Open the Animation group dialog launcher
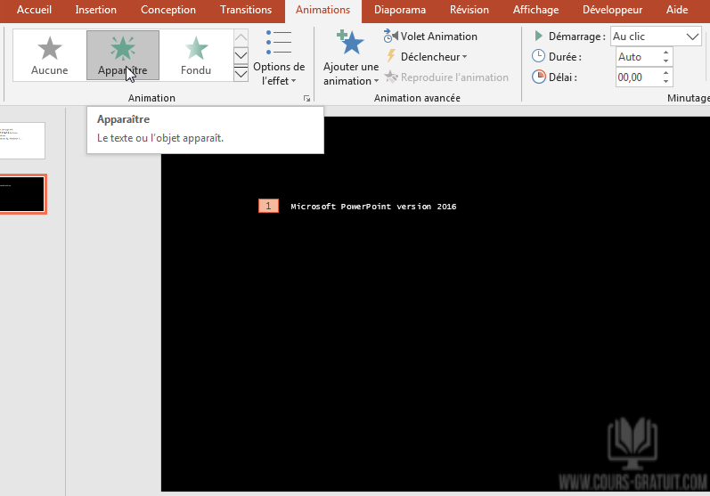Viewport: 710px width, 496px height. 307,98
